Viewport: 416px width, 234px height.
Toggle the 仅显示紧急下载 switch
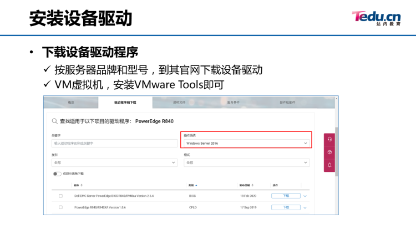coord(57,174)
